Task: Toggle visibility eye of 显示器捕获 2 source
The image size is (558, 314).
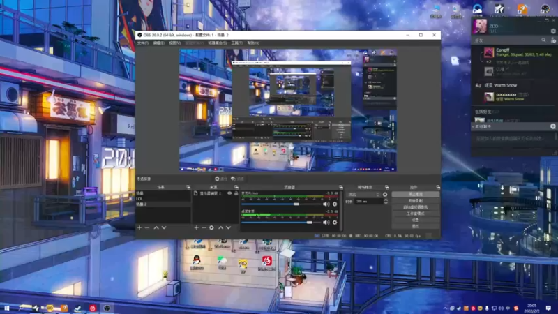Action: tap(229, 193)
